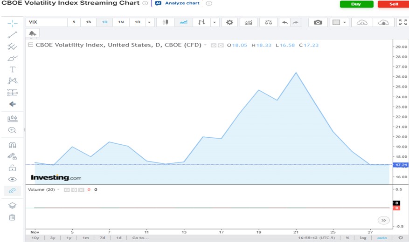The image size is (409, 242).
Task: Choose the 3y range tab
Action: (x=53, y=238)
